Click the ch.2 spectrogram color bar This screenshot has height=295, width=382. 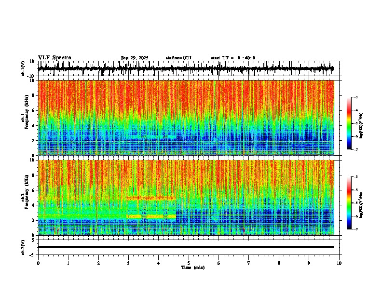[x=349, y=203]
